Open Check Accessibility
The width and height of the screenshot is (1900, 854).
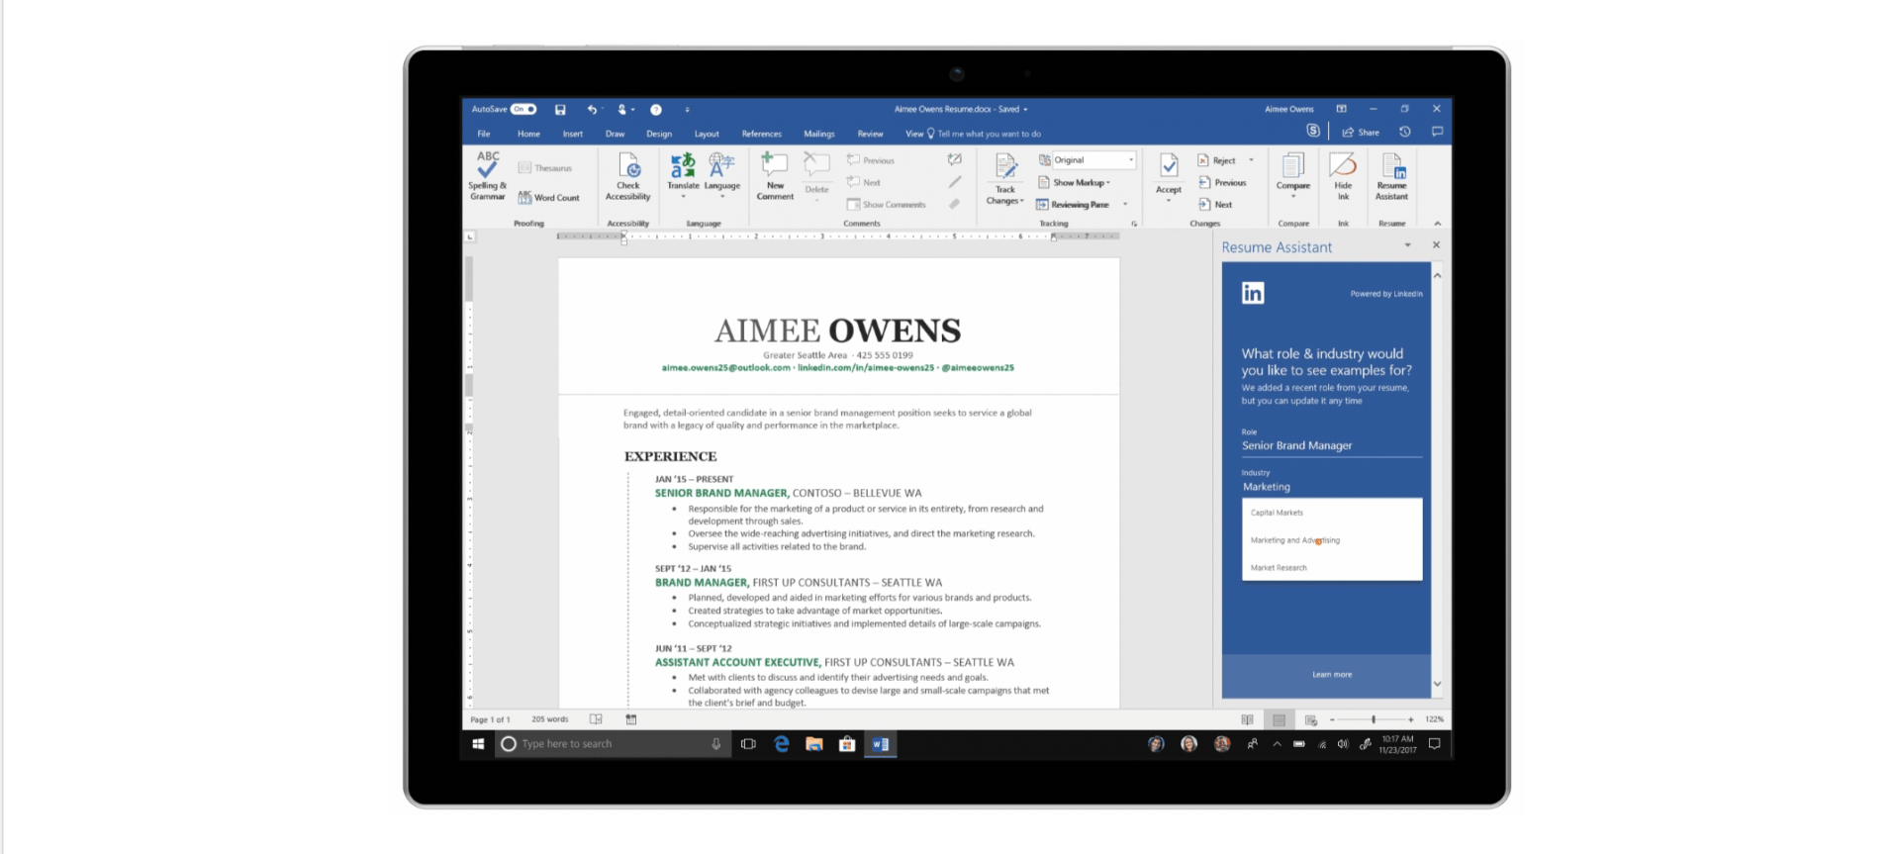tap(628, 176)
